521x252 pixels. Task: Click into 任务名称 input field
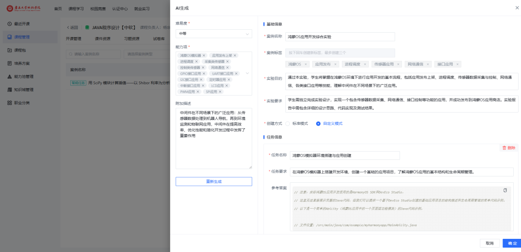pyautogui.click(x=345, y=155)
